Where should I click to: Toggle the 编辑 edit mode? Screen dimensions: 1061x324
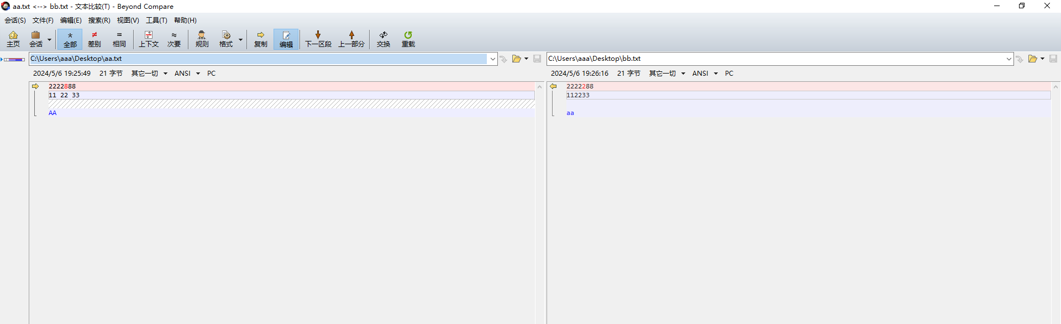(x=286, y=39)
